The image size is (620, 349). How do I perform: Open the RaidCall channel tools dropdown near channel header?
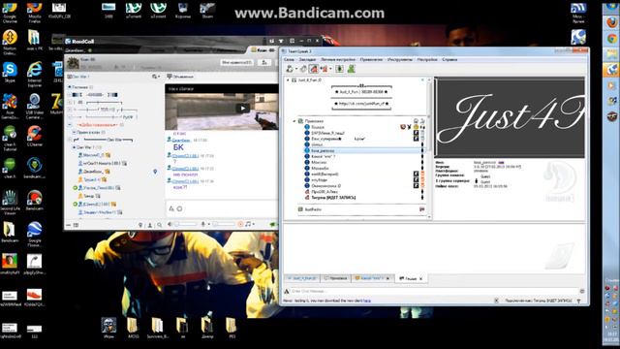click(x=156, y=77)
